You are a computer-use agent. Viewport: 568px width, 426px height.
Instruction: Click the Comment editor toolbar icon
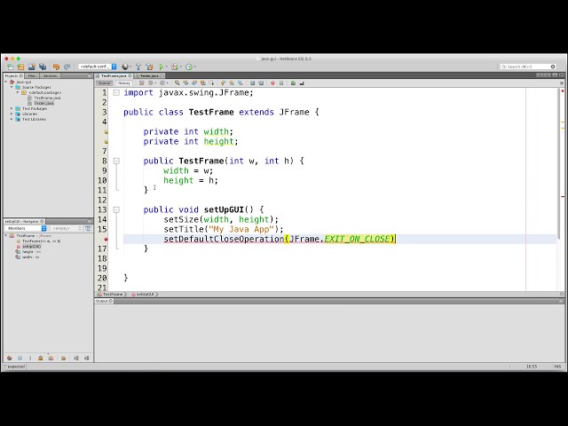(293, 83)
